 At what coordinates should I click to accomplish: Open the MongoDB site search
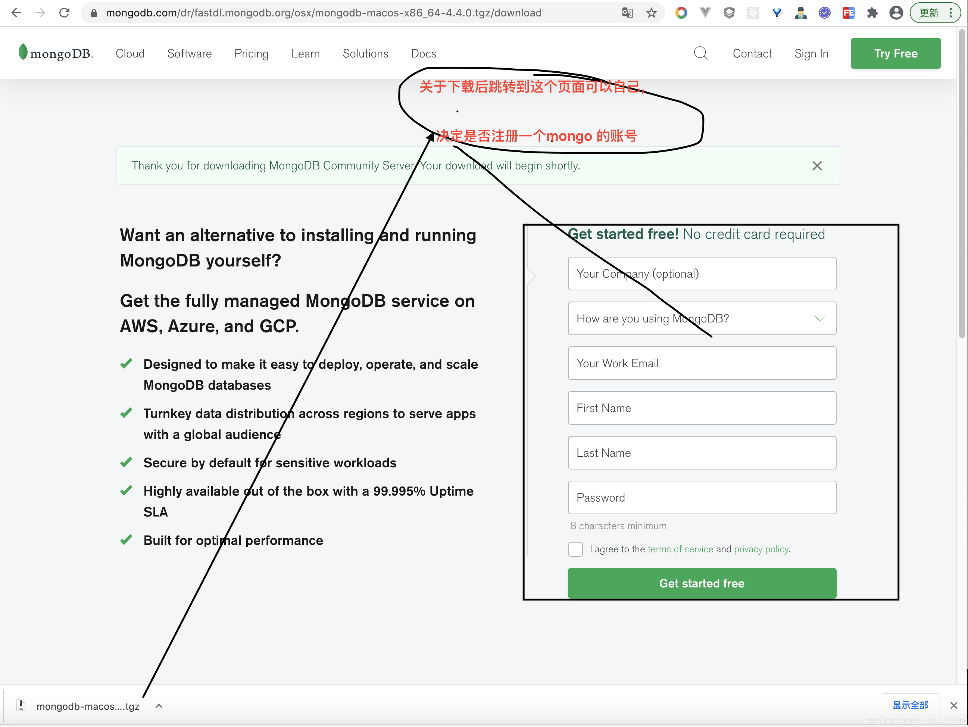700,53
